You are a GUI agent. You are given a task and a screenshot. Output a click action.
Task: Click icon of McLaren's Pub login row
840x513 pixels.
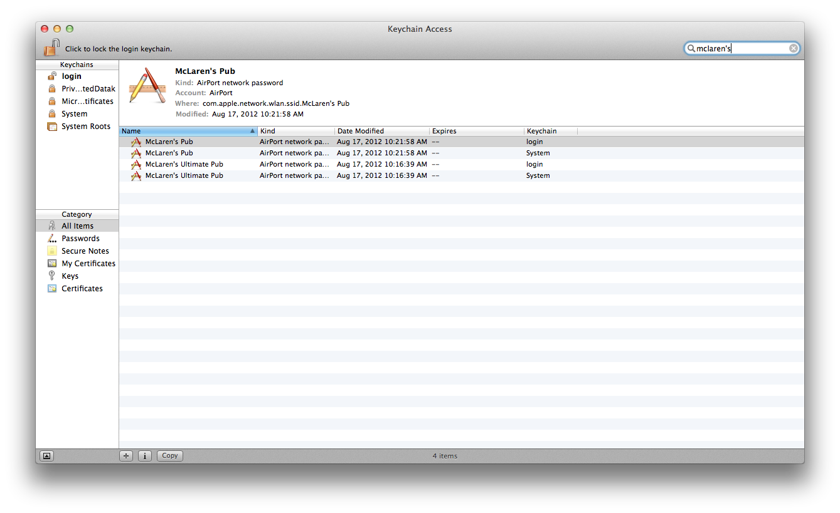point(136,142)
